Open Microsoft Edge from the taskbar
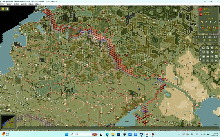Viewport: 220px width, 137px height. 107,134
